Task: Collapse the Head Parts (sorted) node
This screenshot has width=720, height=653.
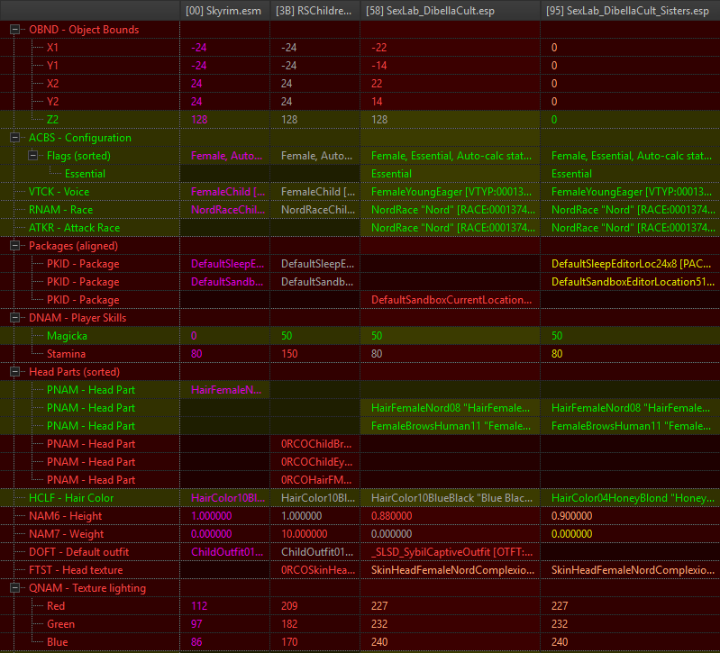Action: 14,372
